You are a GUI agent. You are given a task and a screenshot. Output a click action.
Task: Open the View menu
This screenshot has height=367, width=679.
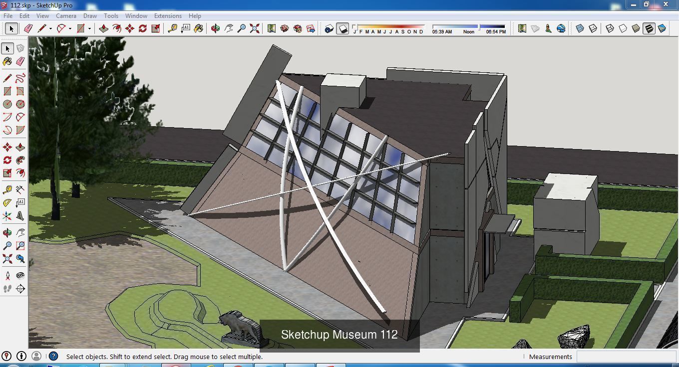click(42, 15)
